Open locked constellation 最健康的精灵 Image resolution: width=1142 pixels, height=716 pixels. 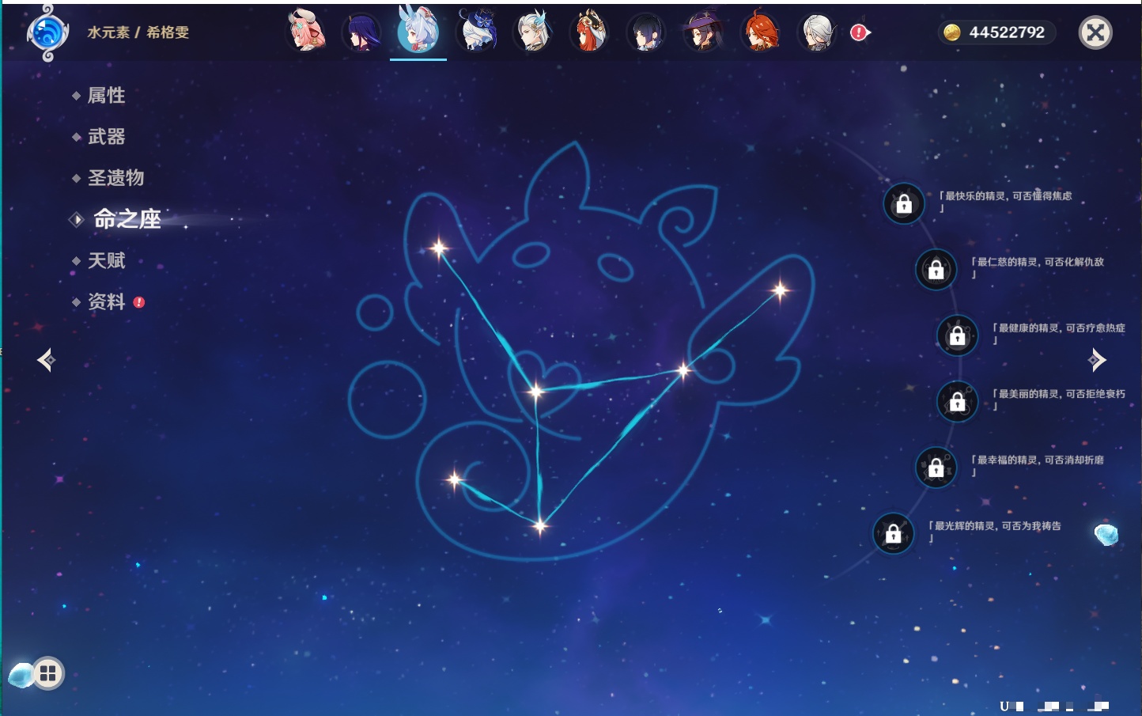[x=958, y=335]
